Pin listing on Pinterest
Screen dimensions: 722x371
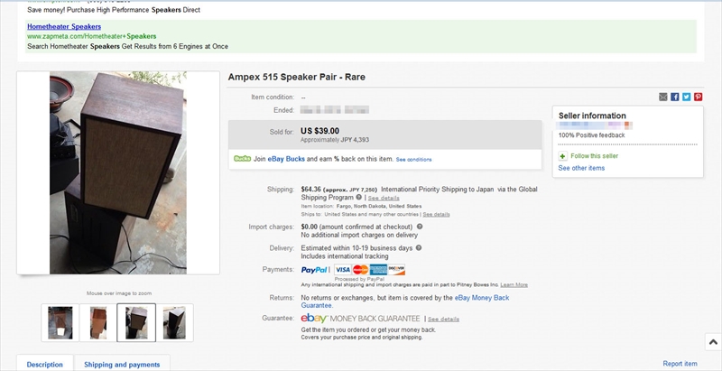(x=699, y=97)
